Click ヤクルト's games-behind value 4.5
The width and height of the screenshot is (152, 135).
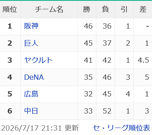(x=143, y=60)
